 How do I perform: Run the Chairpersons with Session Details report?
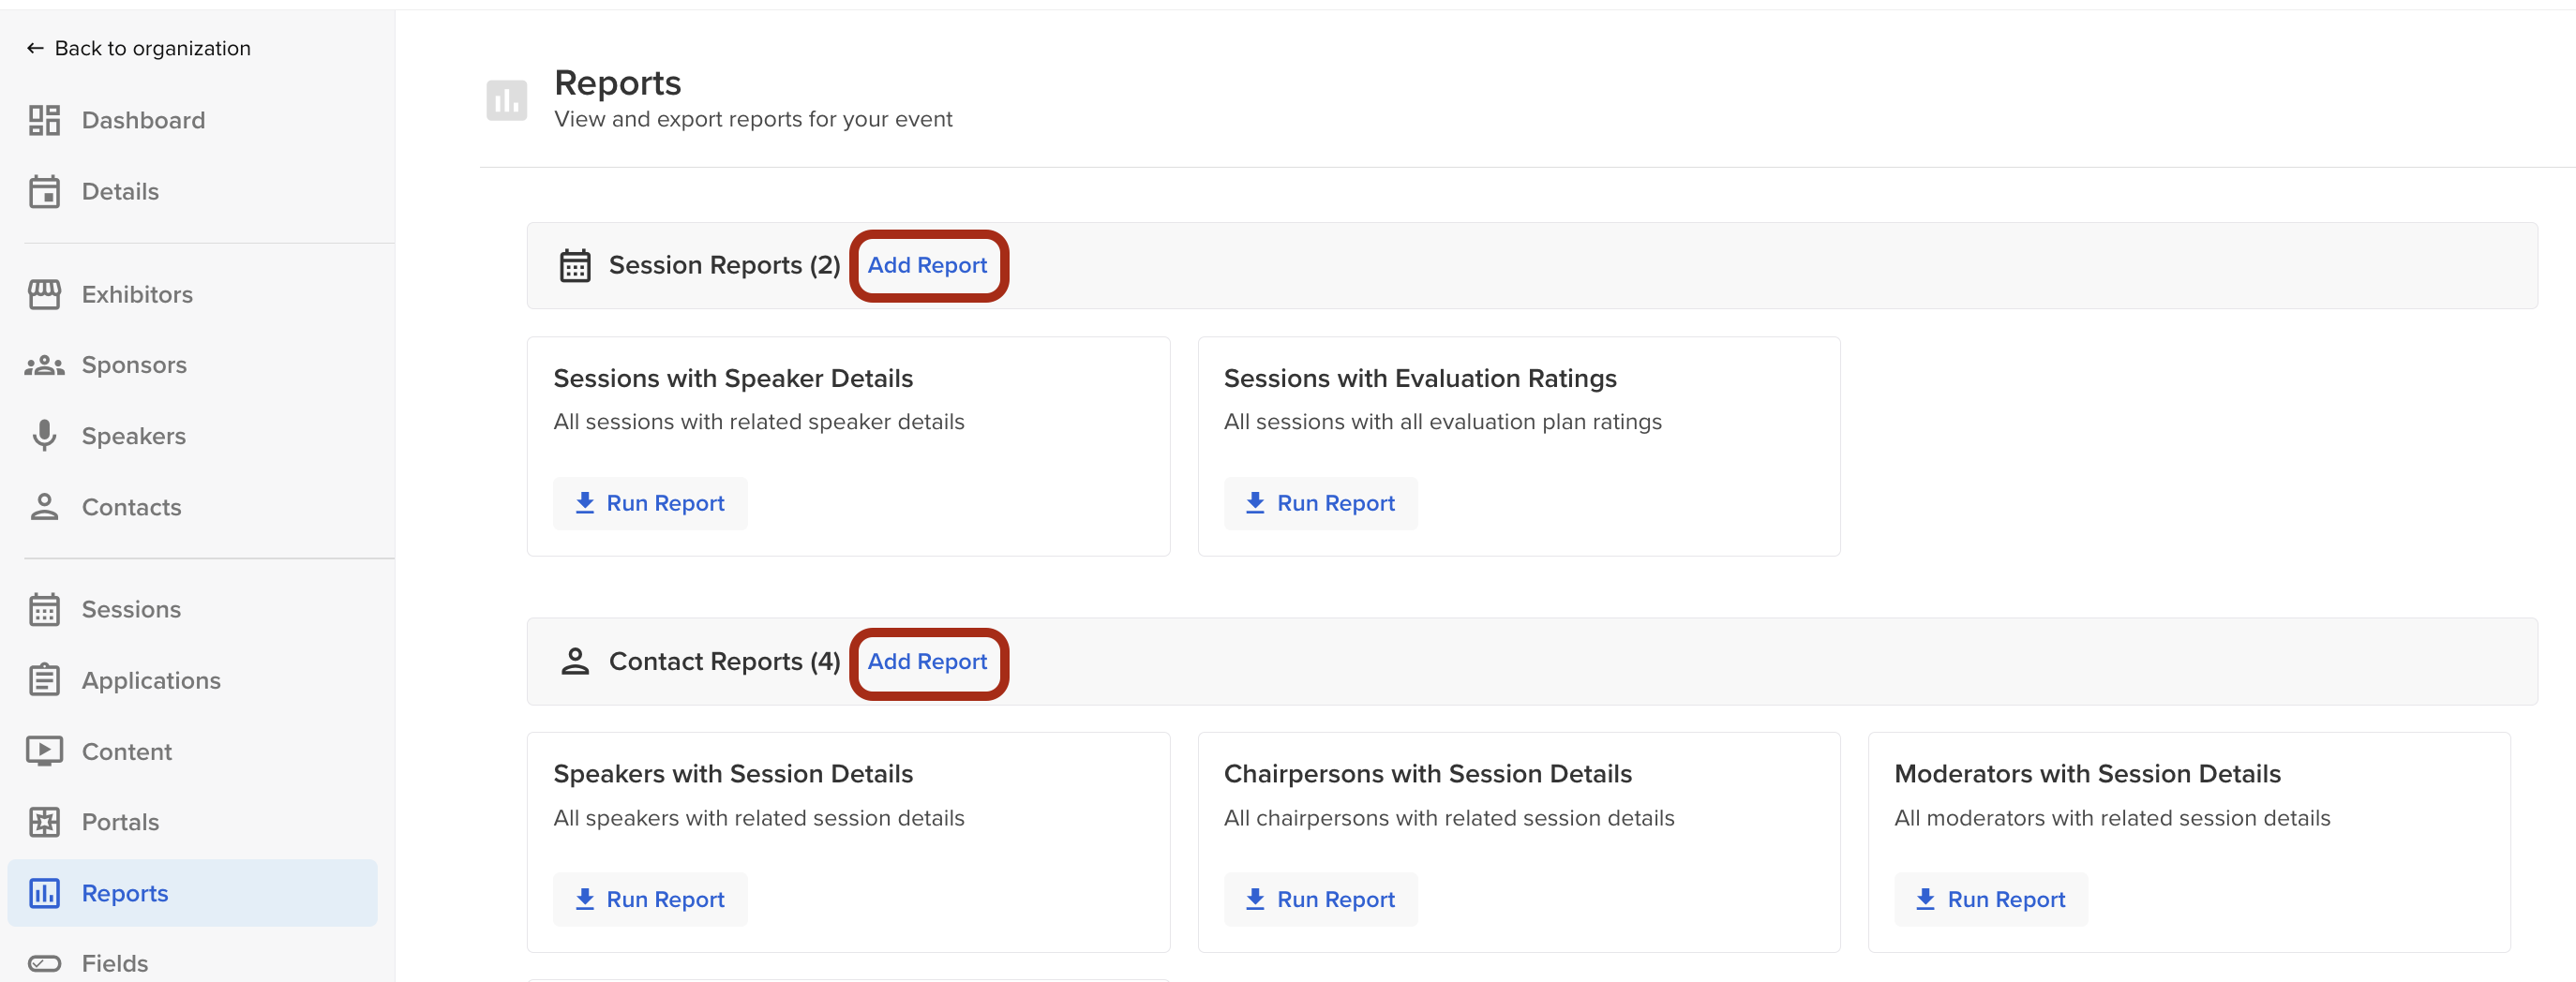click(x=1320, y=899)
